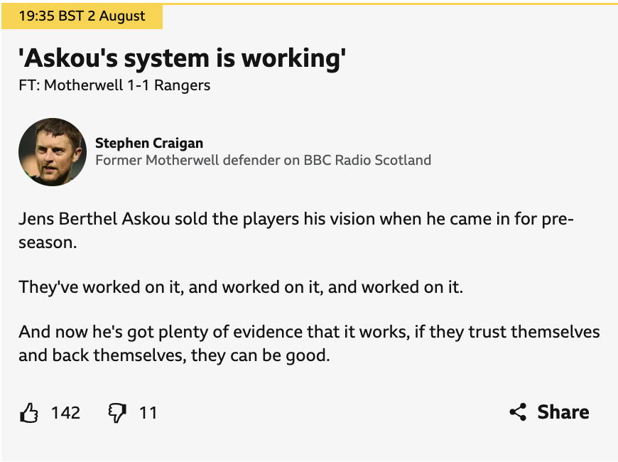Click the 11 dislikes count

point(148,412)
